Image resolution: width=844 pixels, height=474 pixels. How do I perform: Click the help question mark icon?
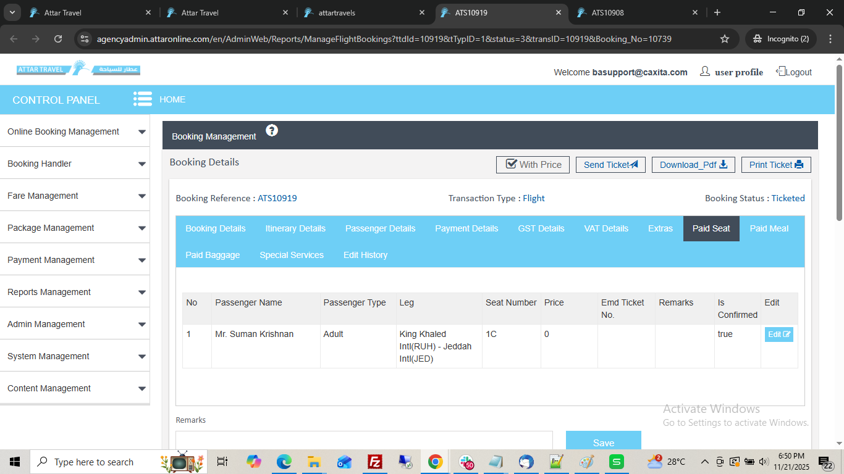coord(272,130)
